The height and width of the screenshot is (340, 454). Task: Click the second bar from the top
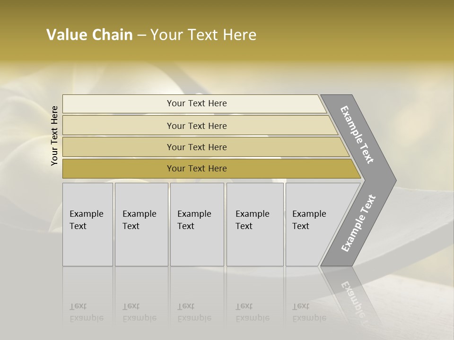(x=196, y=126)
